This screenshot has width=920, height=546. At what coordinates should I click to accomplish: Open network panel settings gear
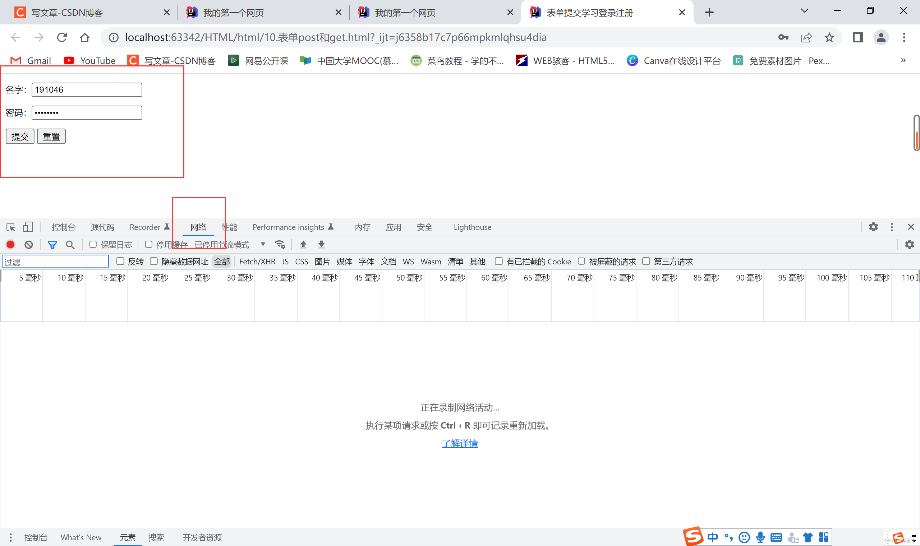point(909,244)
